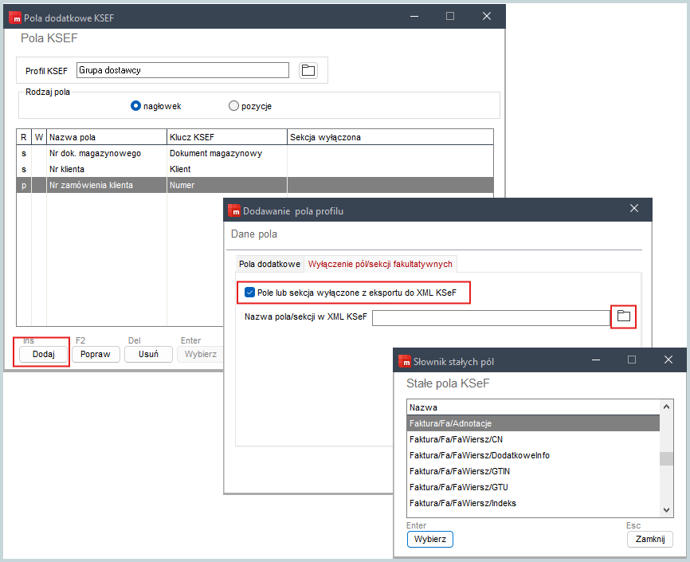This screenshot has width=690, height=562.
Task: Click the Dodaj button
Action: click(42, 354)
